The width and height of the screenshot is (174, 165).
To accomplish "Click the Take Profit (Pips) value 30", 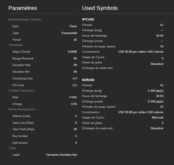I will coord(75,129).
